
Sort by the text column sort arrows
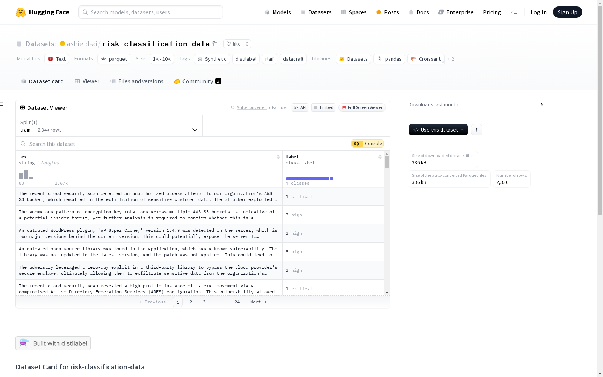[278, 157]
